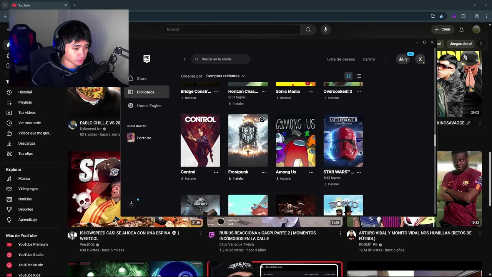Image resolution: width=492 pixels, height=277 pixels.
Task: Open options menu for Control
Action: pyautogui.click(x=216, y=172)
